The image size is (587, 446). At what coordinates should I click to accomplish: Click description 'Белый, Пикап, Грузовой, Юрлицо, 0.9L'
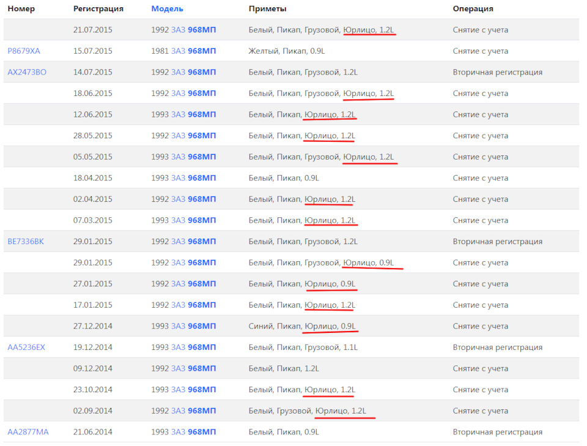point(321,262)
